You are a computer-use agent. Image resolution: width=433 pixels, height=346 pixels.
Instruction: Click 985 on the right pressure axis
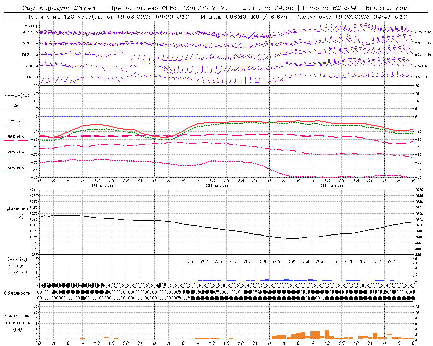click(419, 255)
